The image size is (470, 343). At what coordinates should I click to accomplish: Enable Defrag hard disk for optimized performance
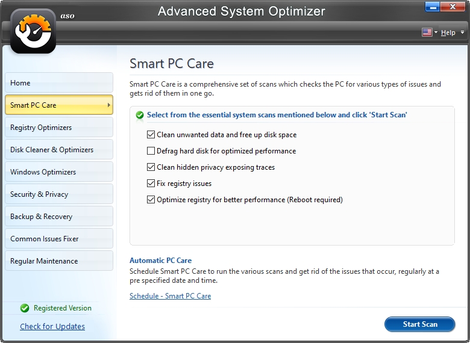tap(151, 151)
